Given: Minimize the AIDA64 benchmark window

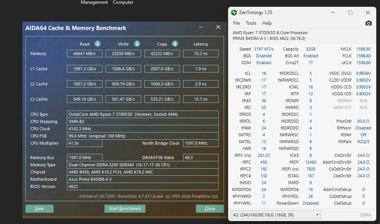Looking at the screenshot, I should [x=201, y=27].
